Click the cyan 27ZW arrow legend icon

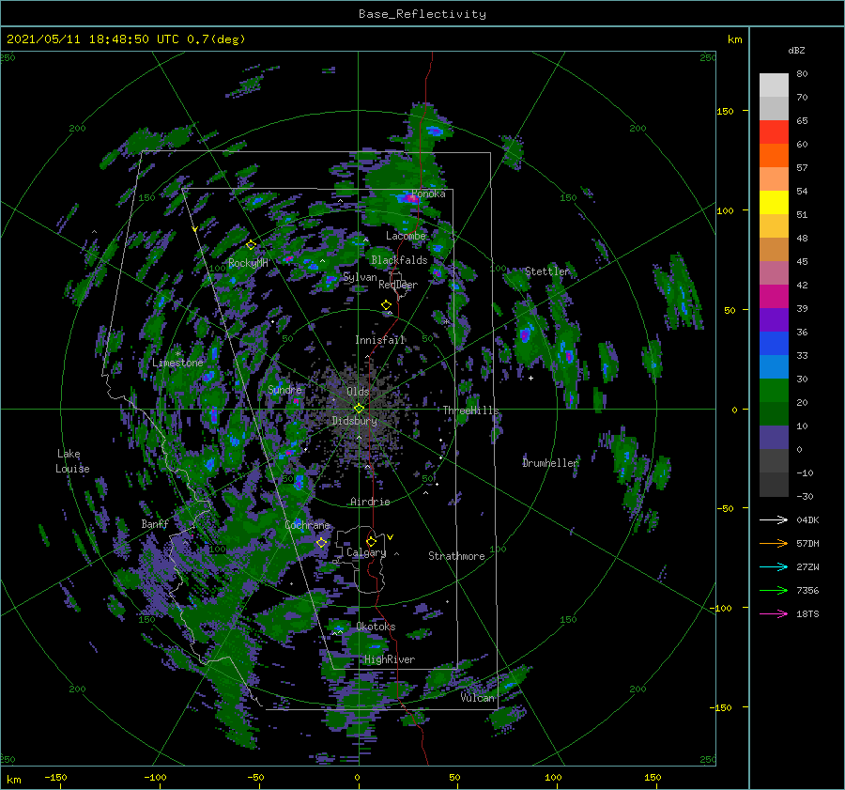pos(774,566)
